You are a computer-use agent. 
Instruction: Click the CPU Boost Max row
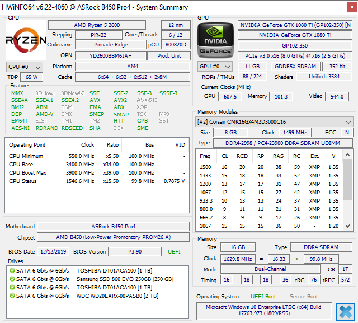click(x=97, y=172)
